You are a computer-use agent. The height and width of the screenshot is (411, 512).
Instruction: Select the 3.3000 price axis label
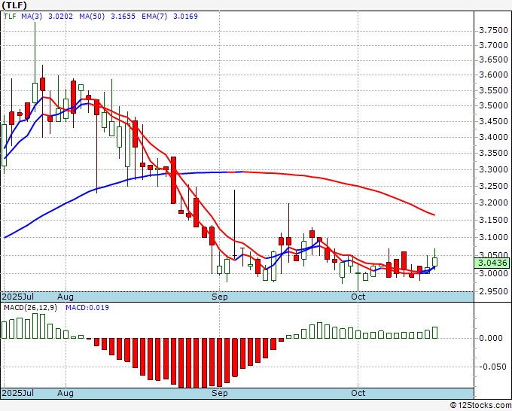493,170
